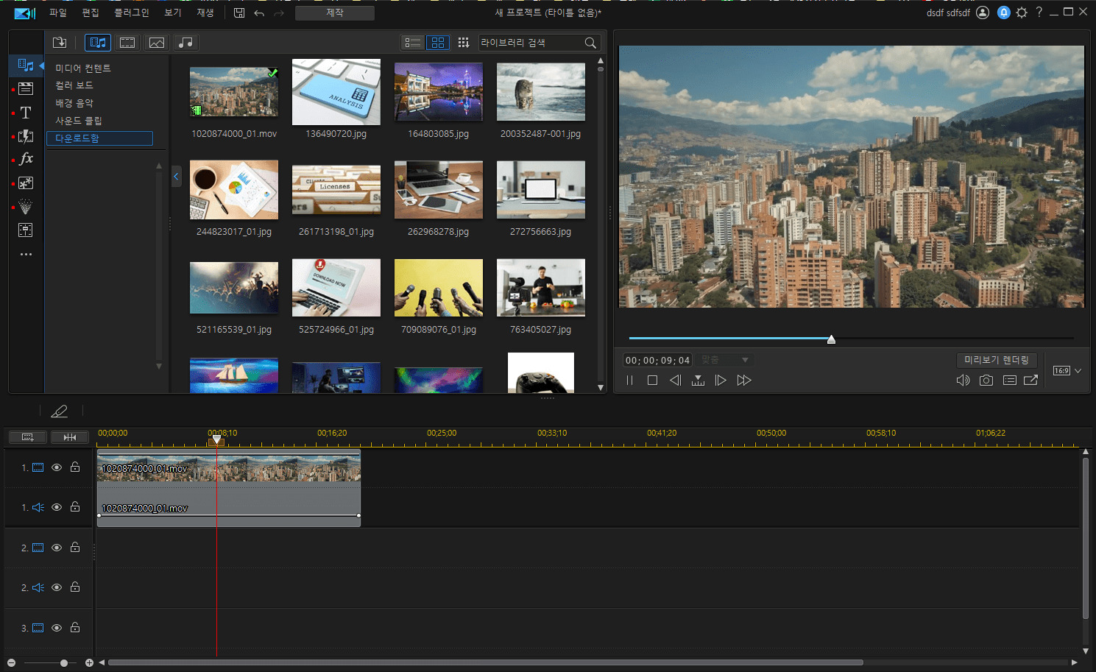Filter library to show images only
Viewport: 1096px width, 672px height.
tap(157, 43)
